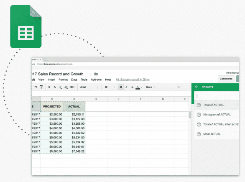Viewport: 245px width, 182px height.
Task: Close the browser tab
Action: 41,59
